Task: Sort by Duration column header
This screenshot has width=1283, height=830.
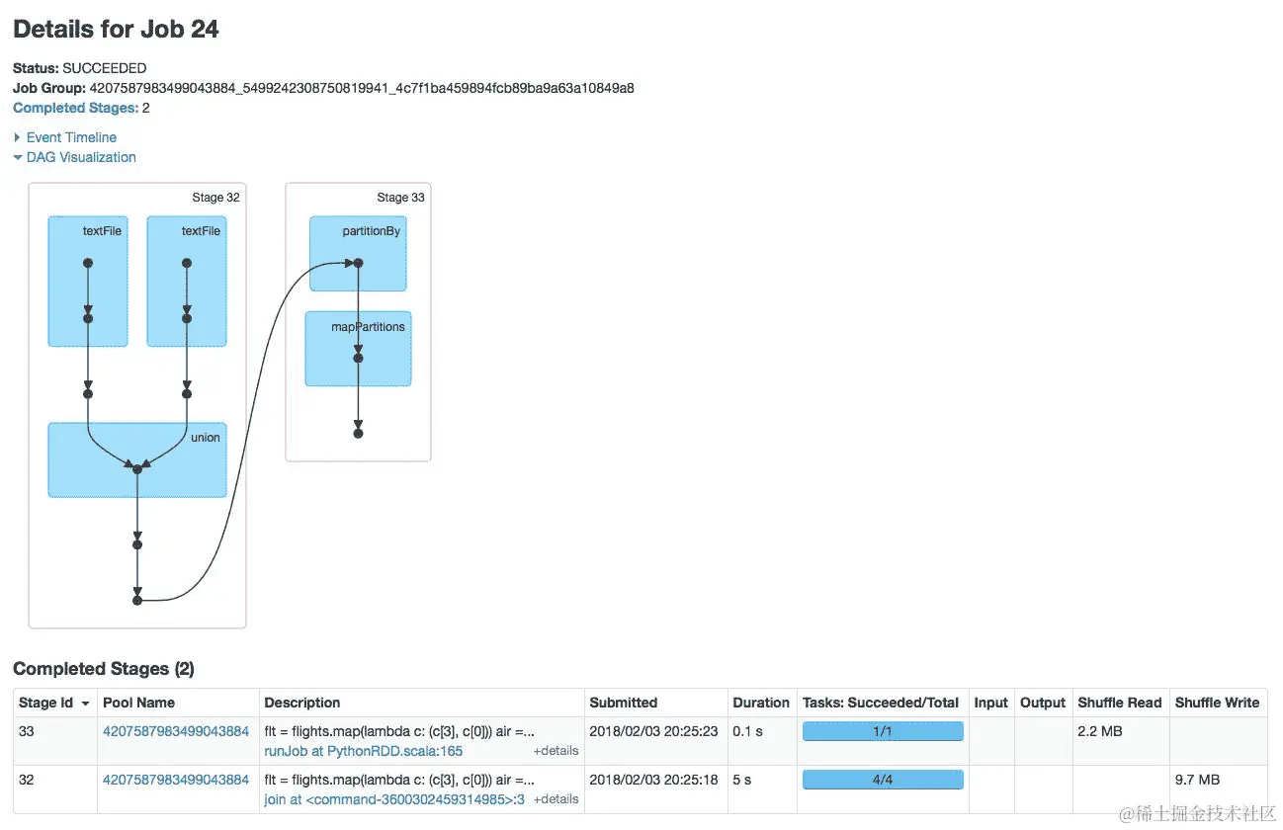Action: (761, 703)
